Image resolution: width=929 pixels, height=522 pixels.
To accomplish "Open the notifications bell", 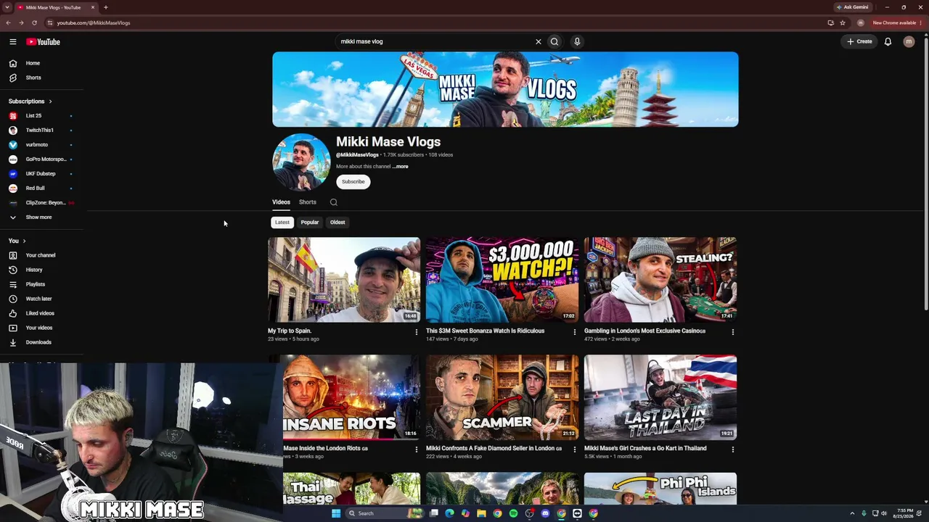I will coord(888,41).
